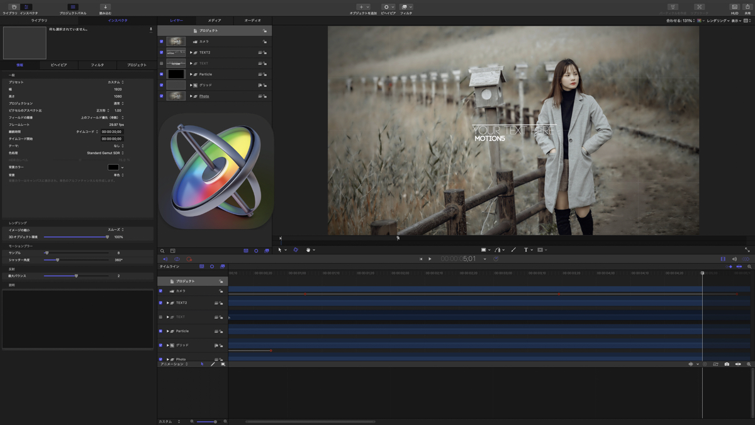Toggle the Particle layer checkbox in Layers list
This screenshot has height=425, width=755.
pos(161,74)
